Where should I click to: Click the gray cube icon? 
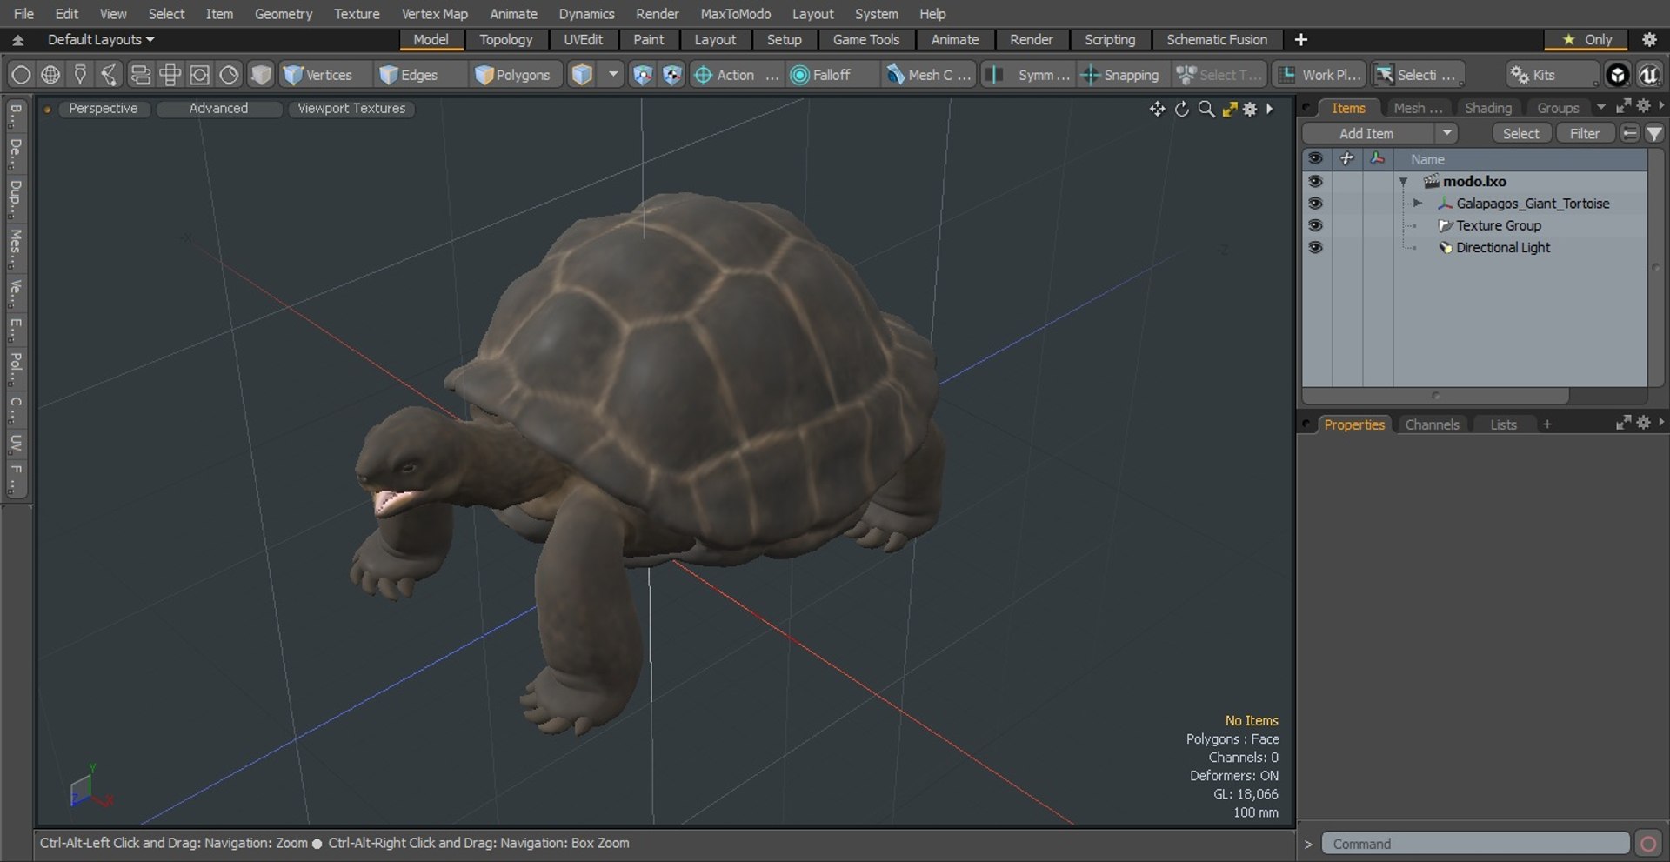pos(260,75)
